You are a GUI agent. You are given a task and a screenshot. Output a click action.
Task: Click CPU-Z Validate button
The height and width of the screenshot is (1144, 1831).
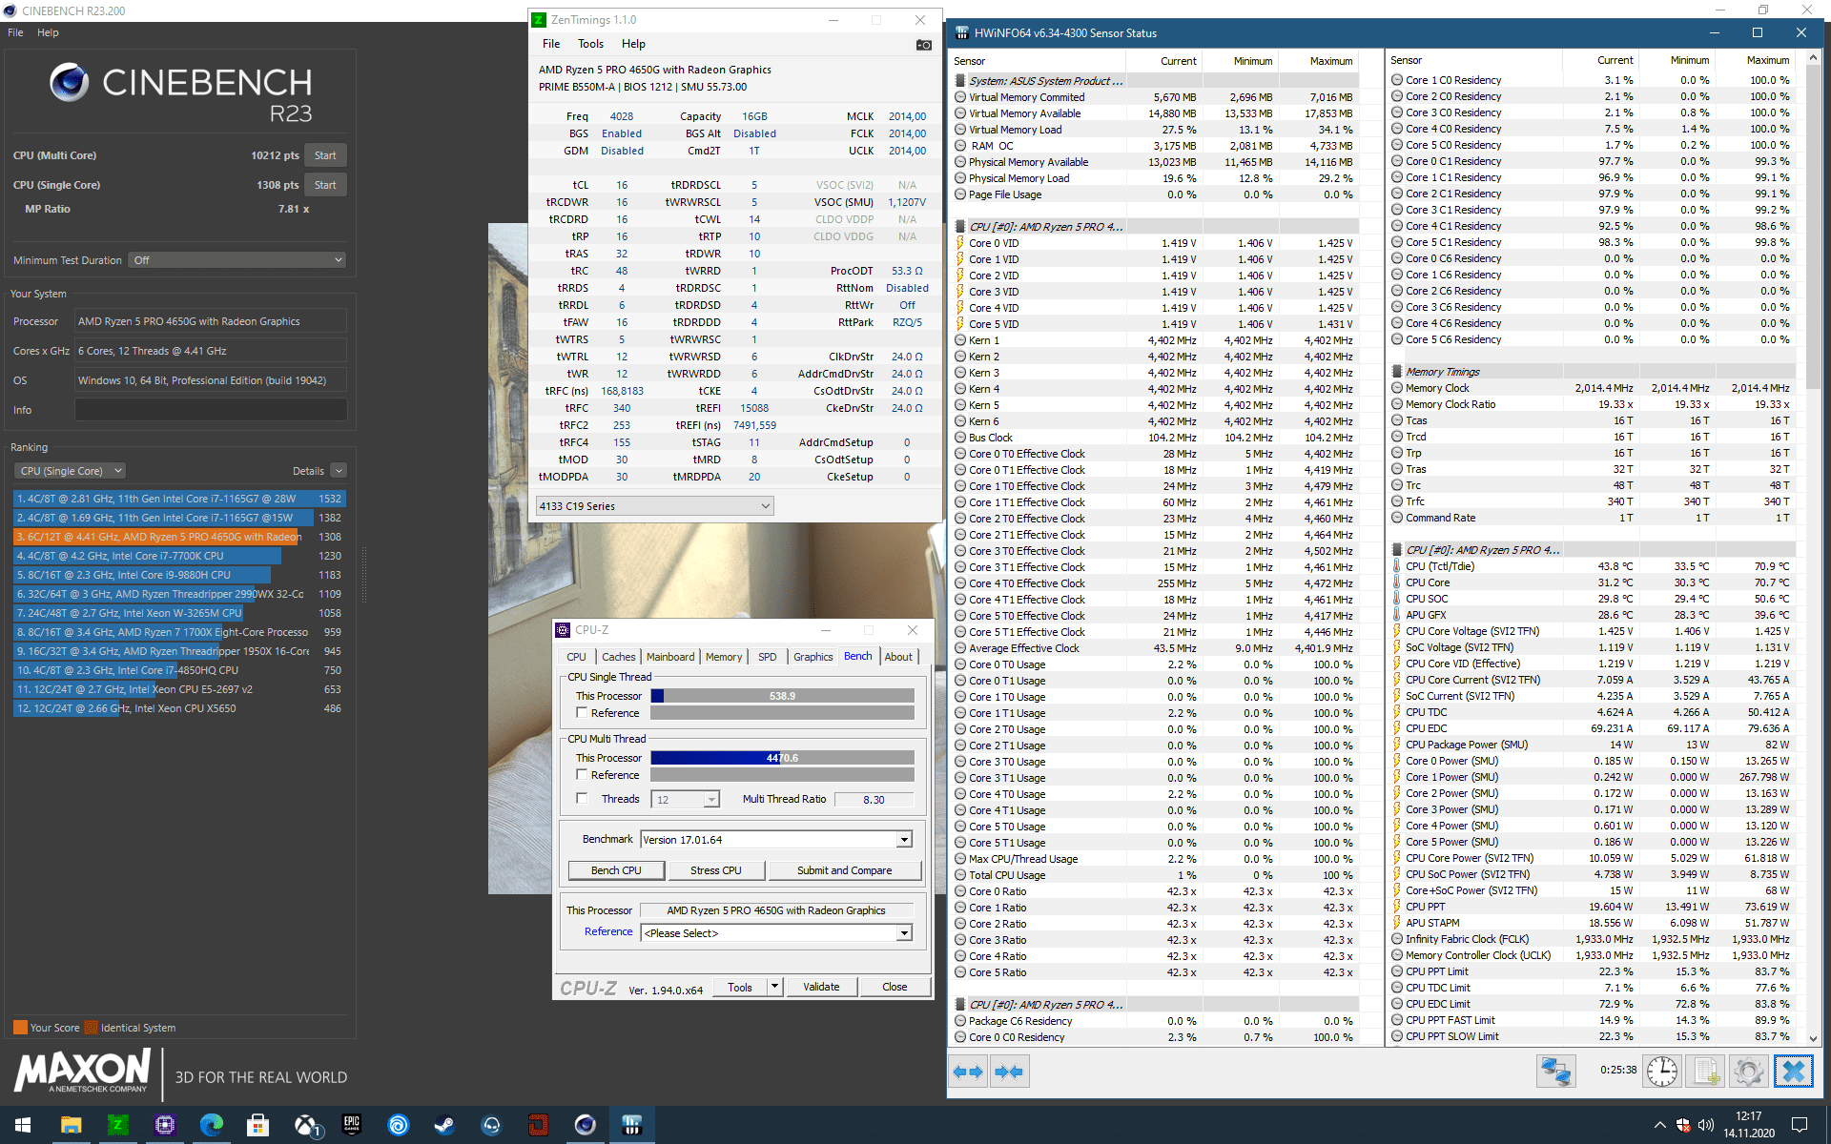click(x=821, y=987)
